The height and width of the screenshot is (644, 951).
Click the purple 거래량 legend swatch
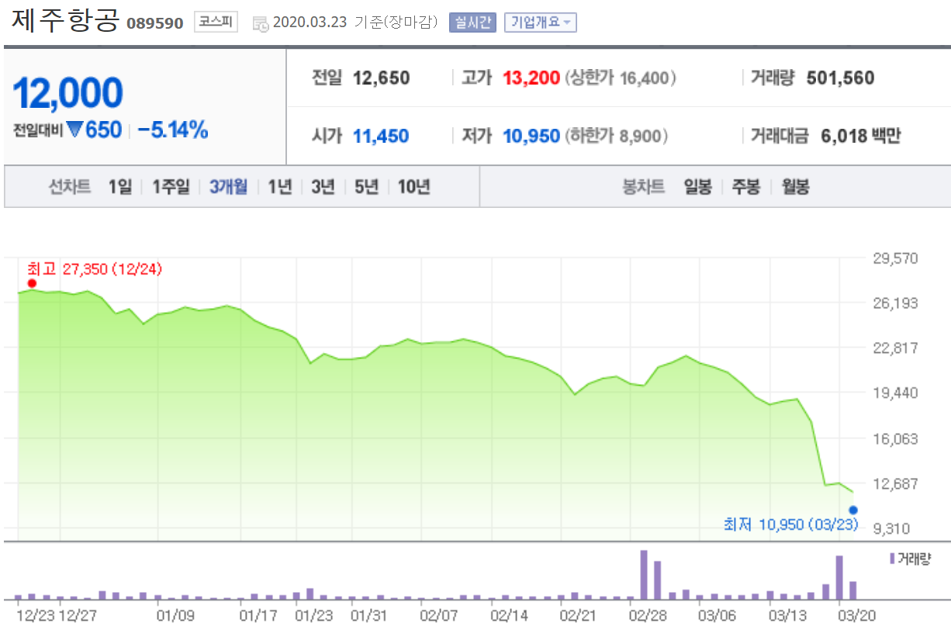892,558
